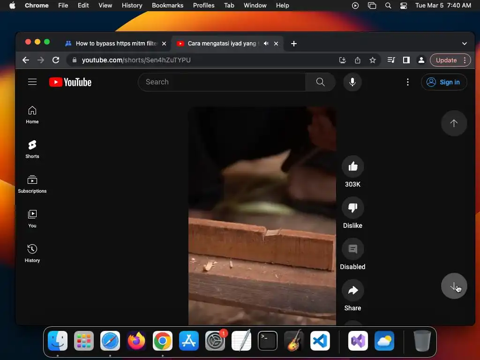Like the short with thumbs up
The height and width of the screenshot is (360, 480).
tap(352, 166)
